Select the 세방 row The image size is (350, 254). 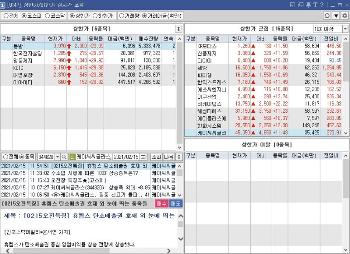(264, 67)
